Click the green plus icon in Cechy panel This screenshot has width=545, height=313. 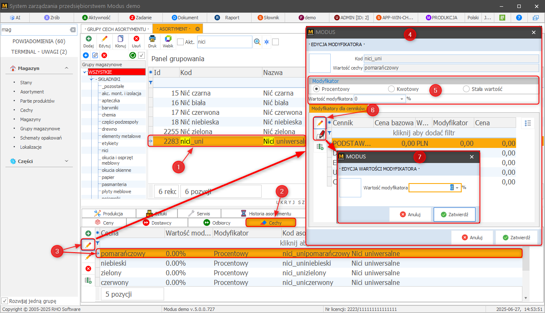[88, 233]
